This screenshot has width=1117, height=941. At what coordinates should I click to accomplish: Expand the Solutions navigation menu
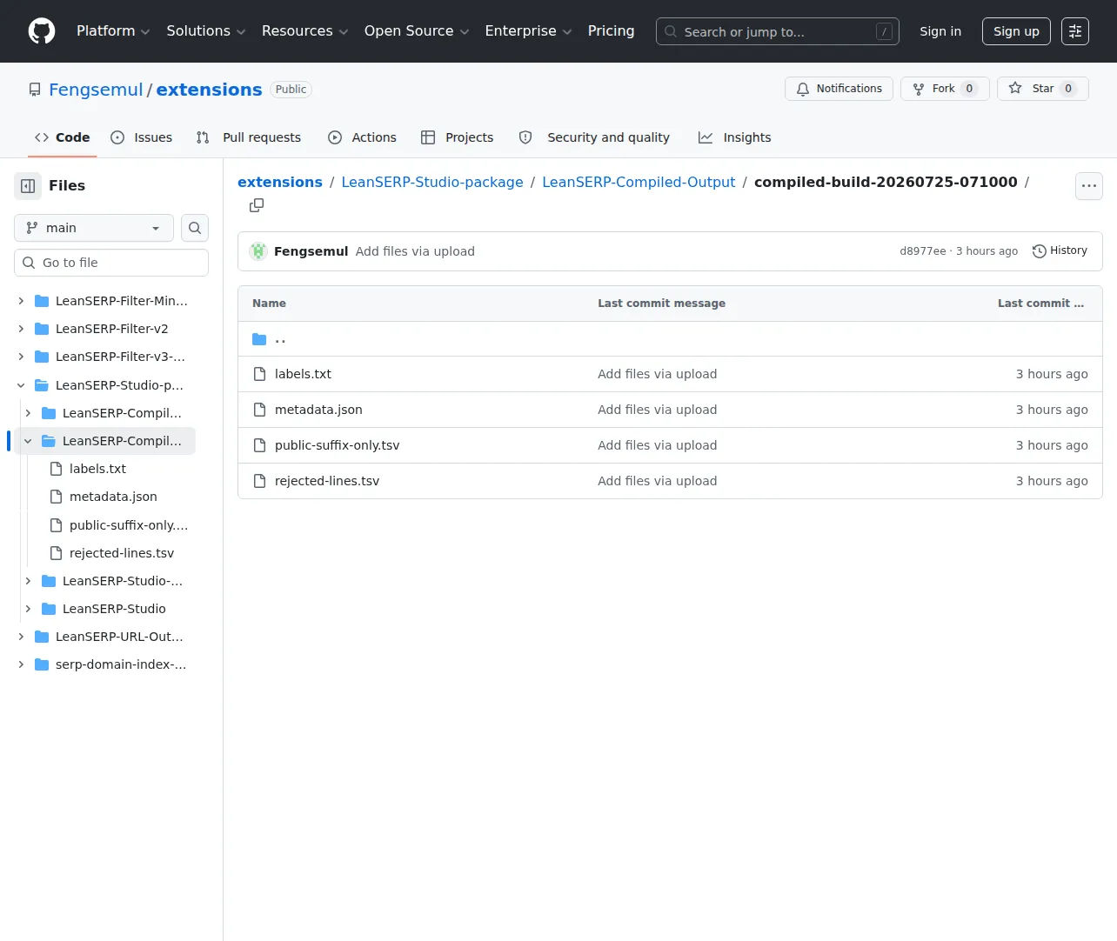[x=206, y=31]
